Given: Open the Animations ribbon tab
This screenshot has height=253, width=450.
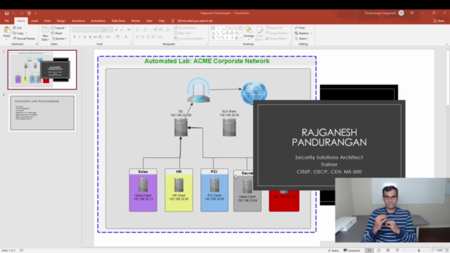Looking at the screenshot, I should (x=98, y=21).
